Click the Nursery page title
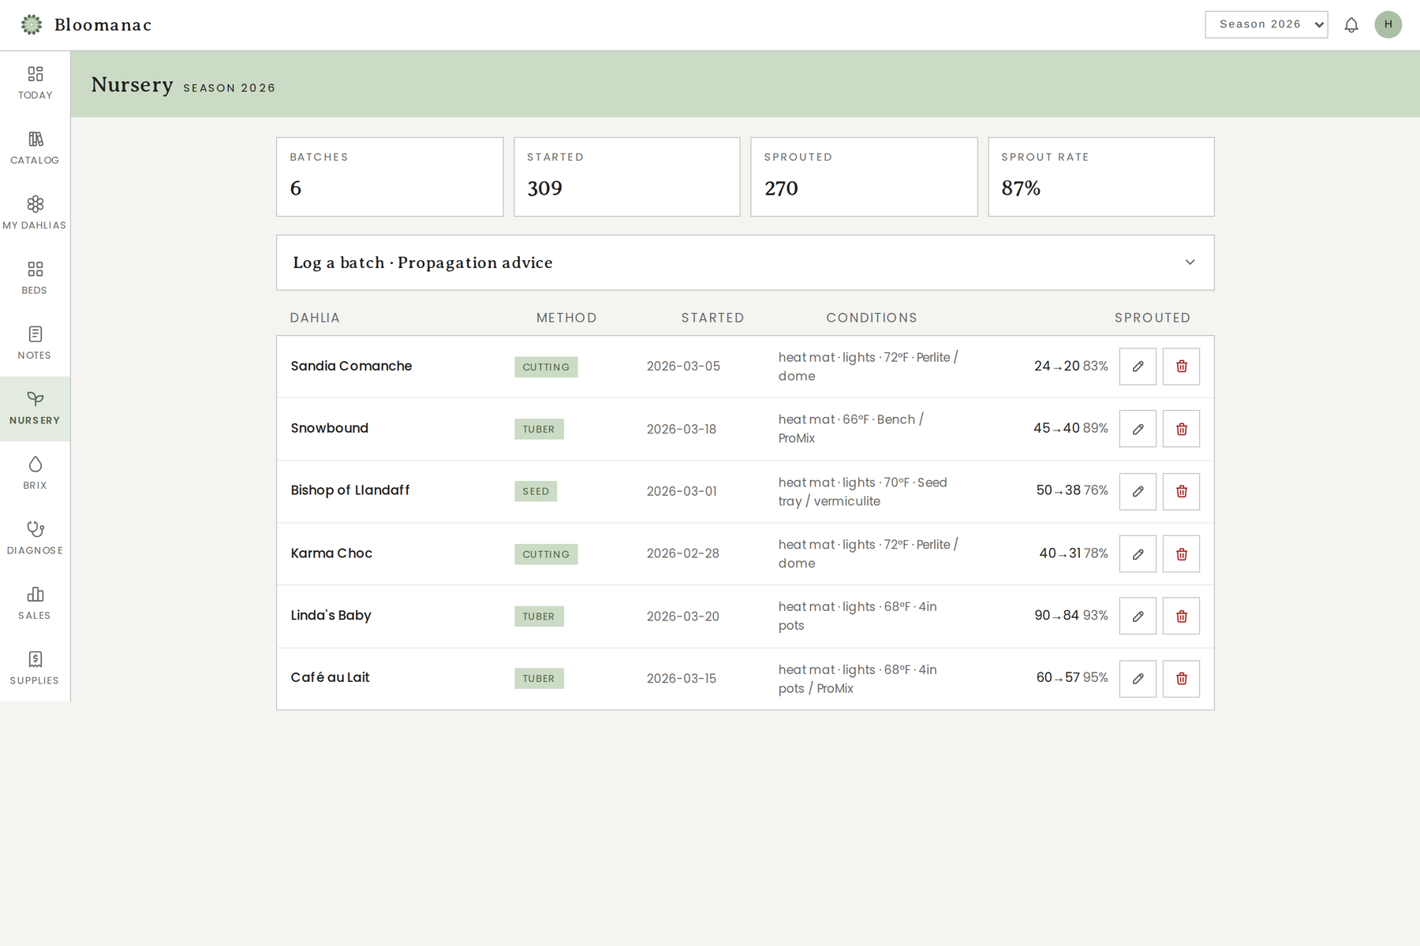Screen dimensions: 1420x946 (x=132, y=84)
